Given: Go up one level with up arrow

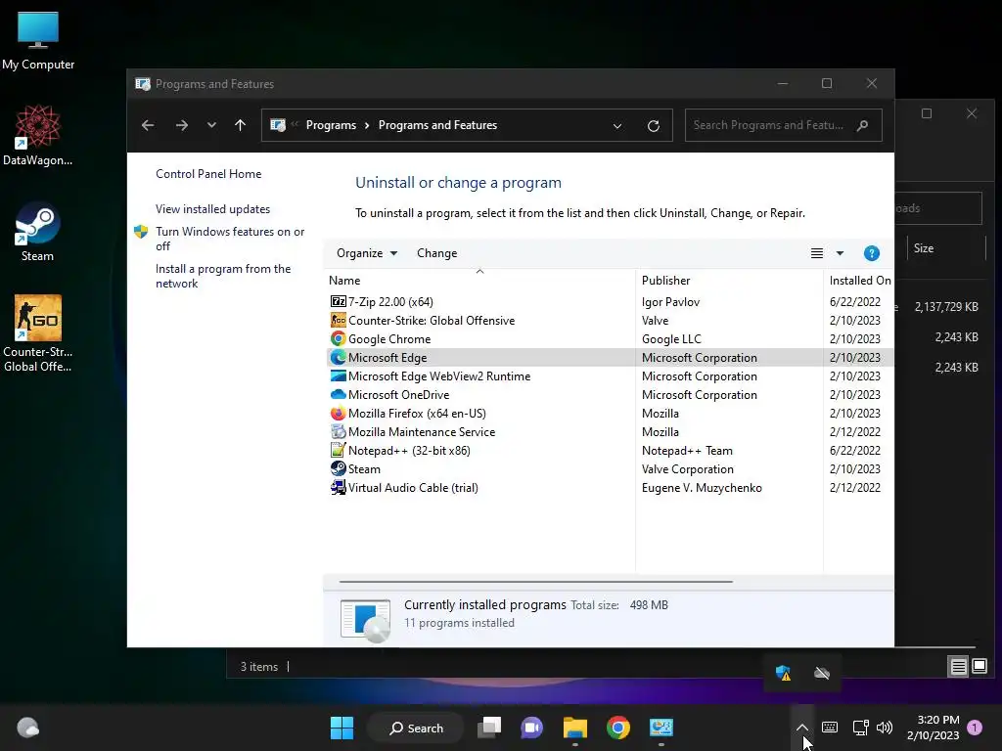Looking at the screenshot, I should (241, 125).
